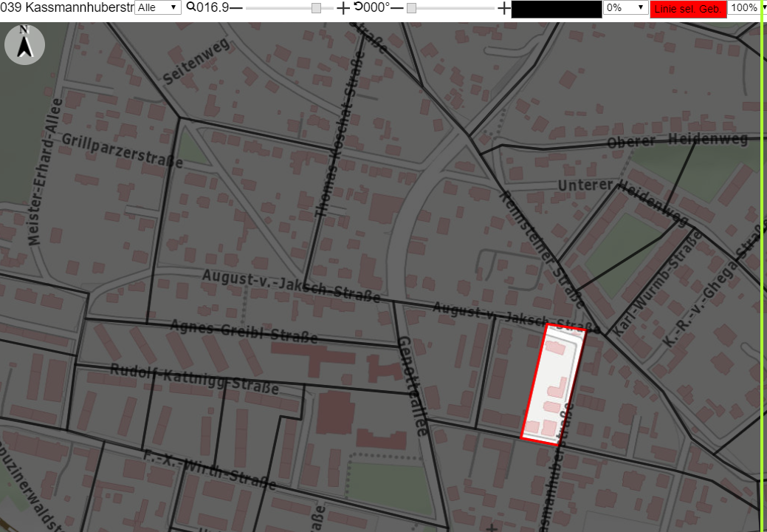Screen dimensions: 767x532
Task: Click the zoom level slider handle
Action: click(317, 8)
